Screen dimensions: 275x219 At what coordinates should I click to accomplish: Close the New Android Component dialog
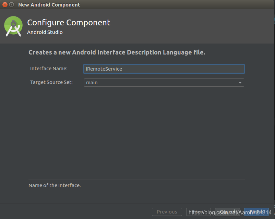click(x=5, y=5)
